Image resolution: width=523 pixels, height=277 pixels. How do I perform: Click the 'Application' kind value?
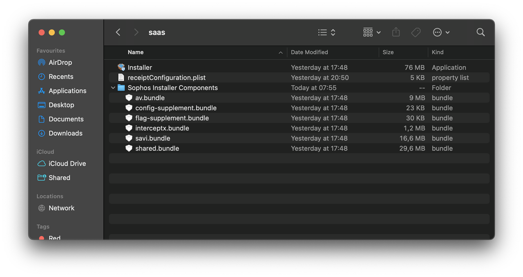pyautogui.click(x=449, y=67)
